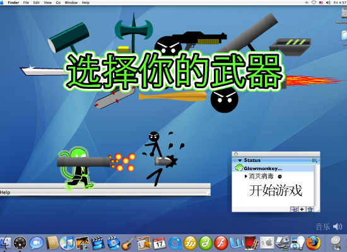Open the Window menu in menu bar

click(71, 3)
